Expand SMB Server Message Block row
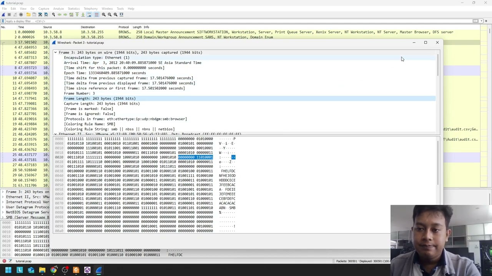The image size is (492, 276). pyautogui.click(x=3, y=217)
